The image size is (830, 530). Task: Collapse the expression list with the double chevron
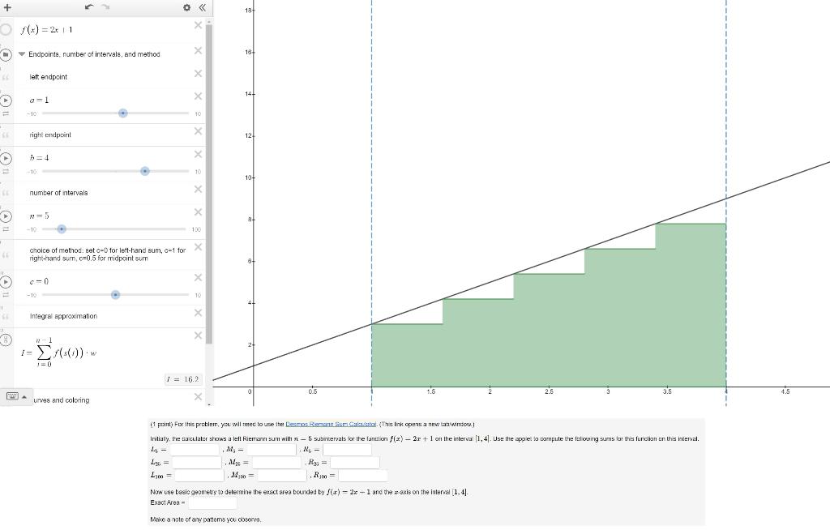[x=202, y=7]
